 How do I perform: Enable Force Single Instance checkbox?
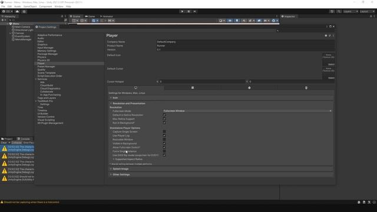pyautogui.click(x=164, y=151)
